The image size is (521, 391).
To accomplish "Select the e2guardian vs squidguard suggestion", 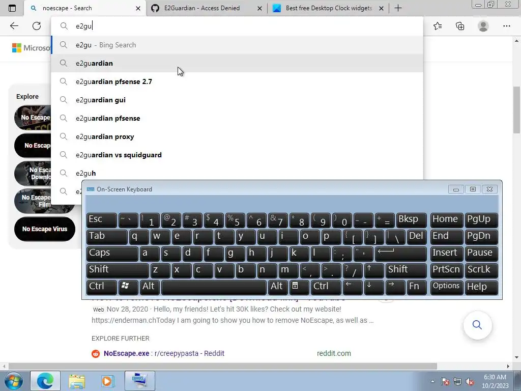I will [237, 155].
